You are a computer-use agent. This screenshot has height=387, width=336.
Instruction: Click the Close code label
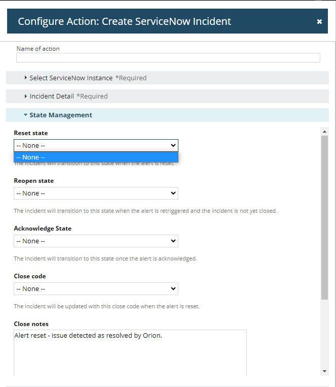[x=30, y=276]
